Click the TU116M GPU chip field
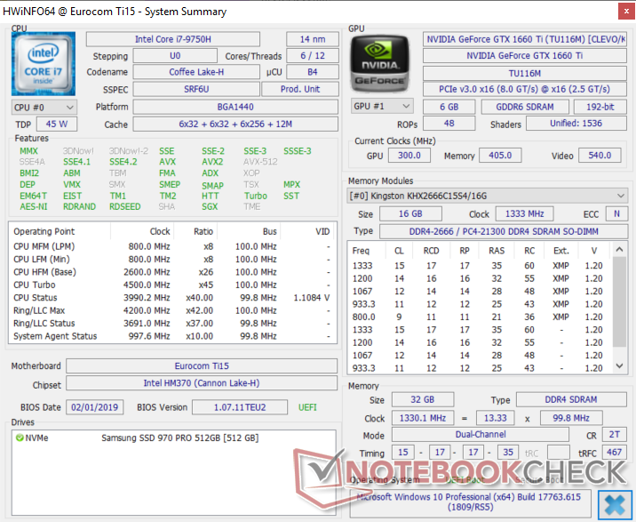This screenshot has height=522, width=636. (x=525, y=74)
